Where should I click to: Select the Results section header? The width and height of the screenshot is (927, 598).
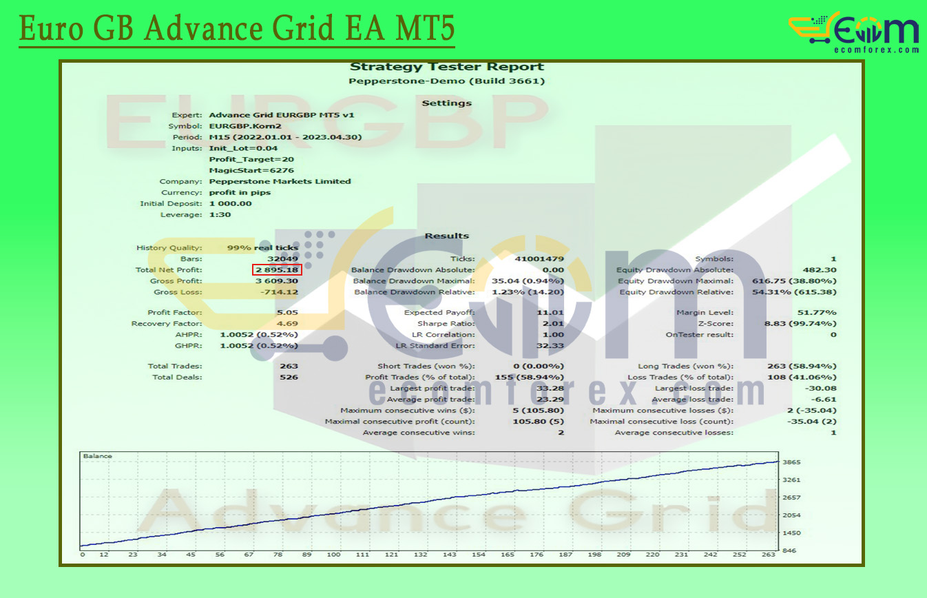click(x=446, y=235)
